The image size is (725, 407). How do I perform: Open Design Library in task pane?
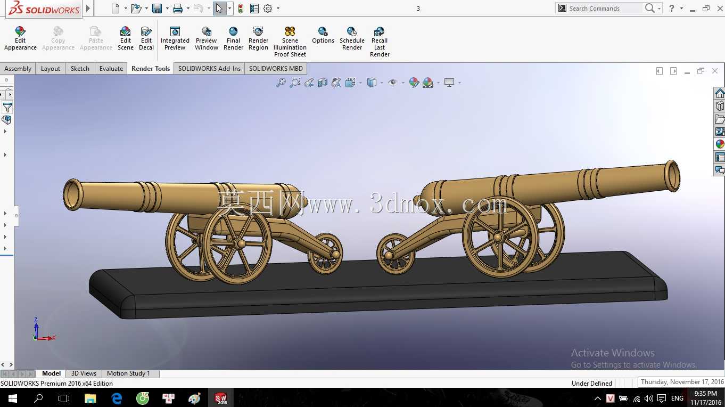(720, 106)
